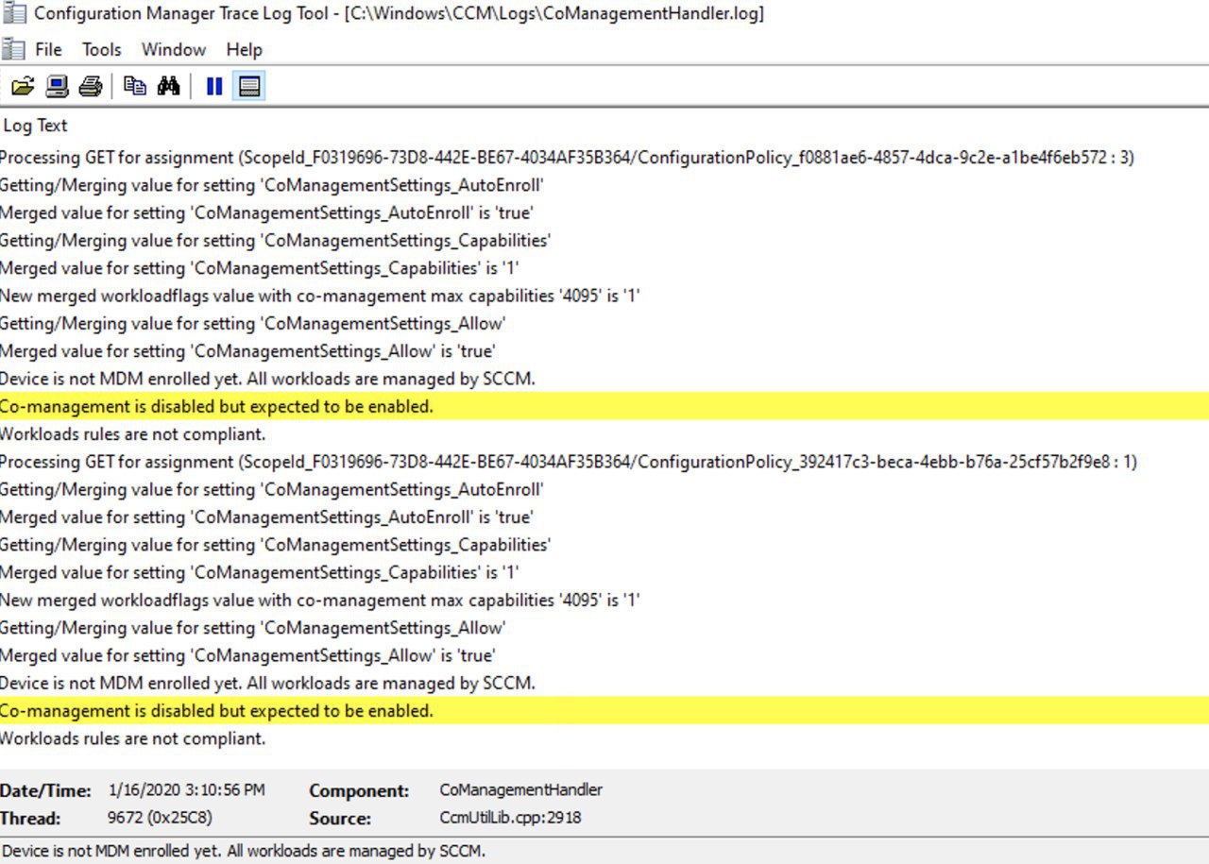
Task: Copy selected lines using the Copy icon
Action: point(135,87)
